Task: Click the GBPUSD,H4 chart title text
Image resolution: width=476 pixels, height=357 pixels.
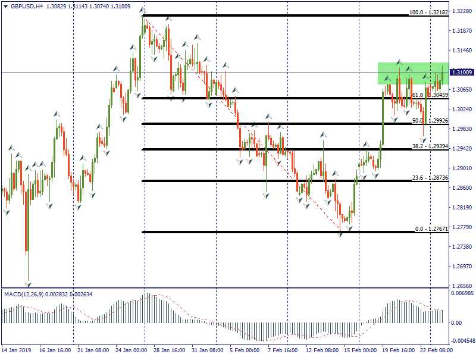Action: click(x=26, y=7)
